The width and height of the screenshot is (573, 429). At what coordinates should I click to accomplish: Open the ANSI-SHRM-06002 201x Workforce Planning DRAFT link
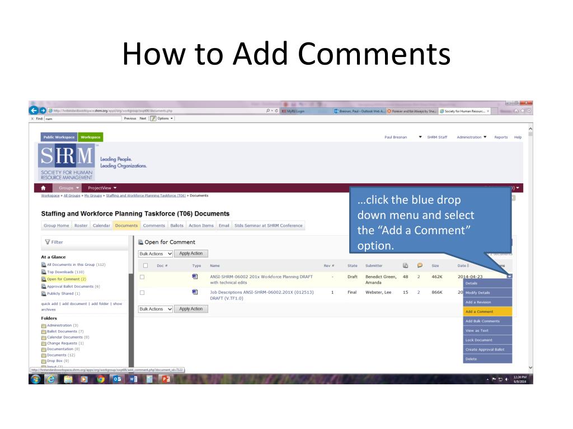(261, 279)
